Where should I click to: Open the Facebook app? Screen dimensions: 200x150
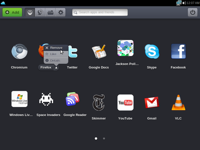178,51
